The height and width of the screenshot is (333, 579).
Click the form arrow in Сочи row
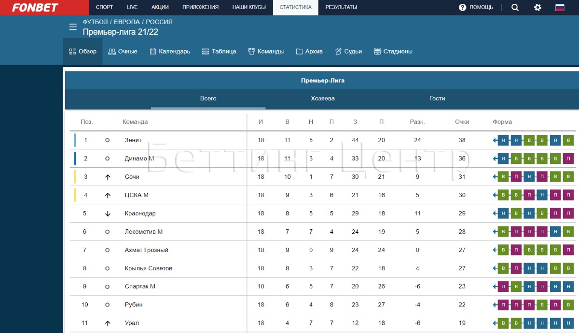[x=495, y=177]
